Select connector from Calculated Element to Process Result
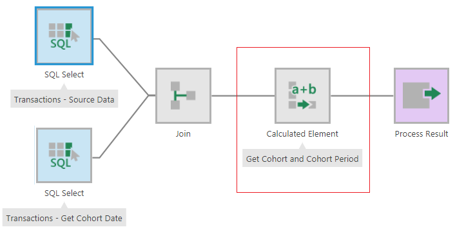 point(362,96)
